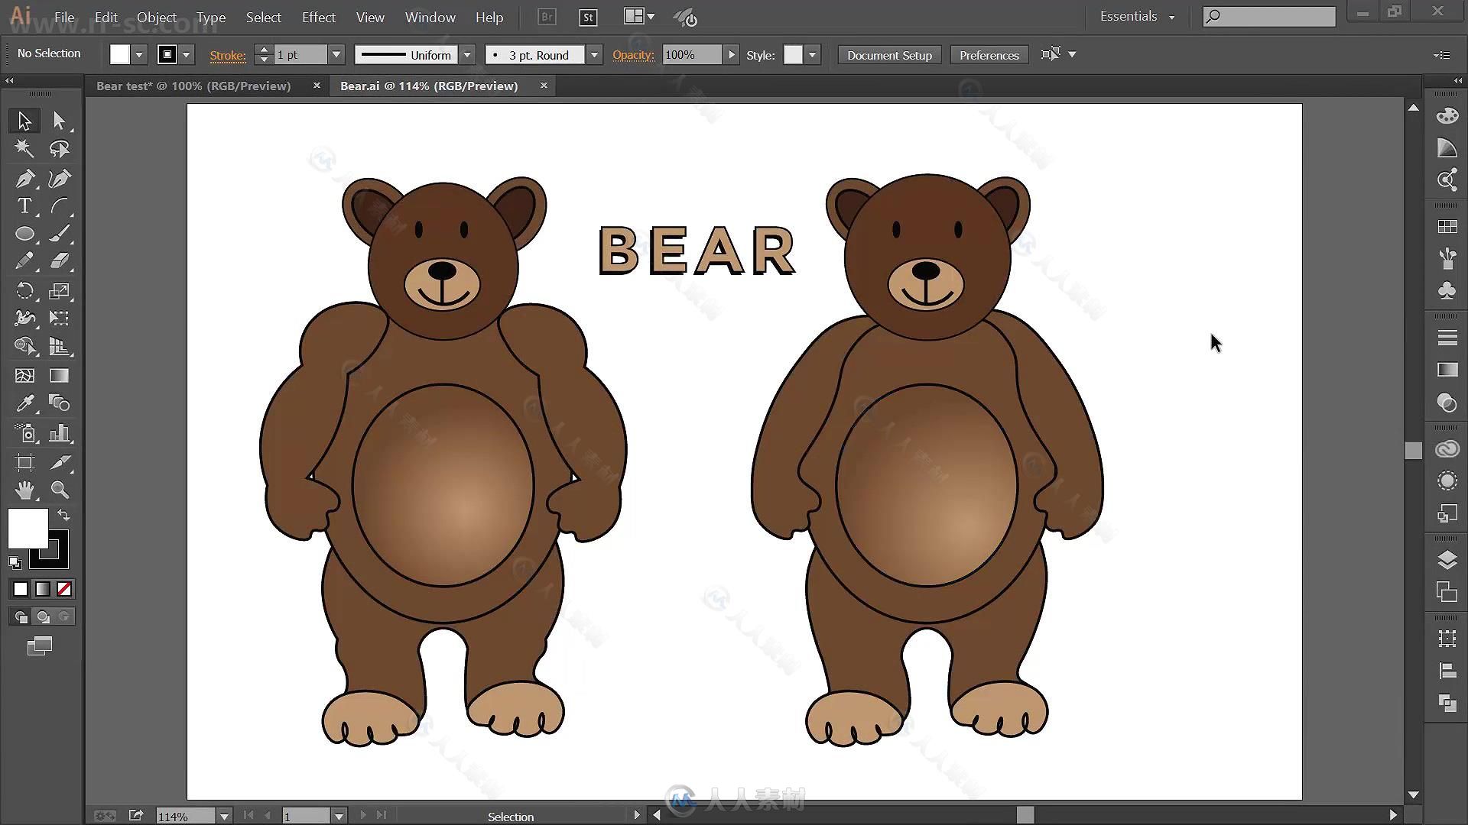Set paint mode to Gradient

(x=43, y=589)
